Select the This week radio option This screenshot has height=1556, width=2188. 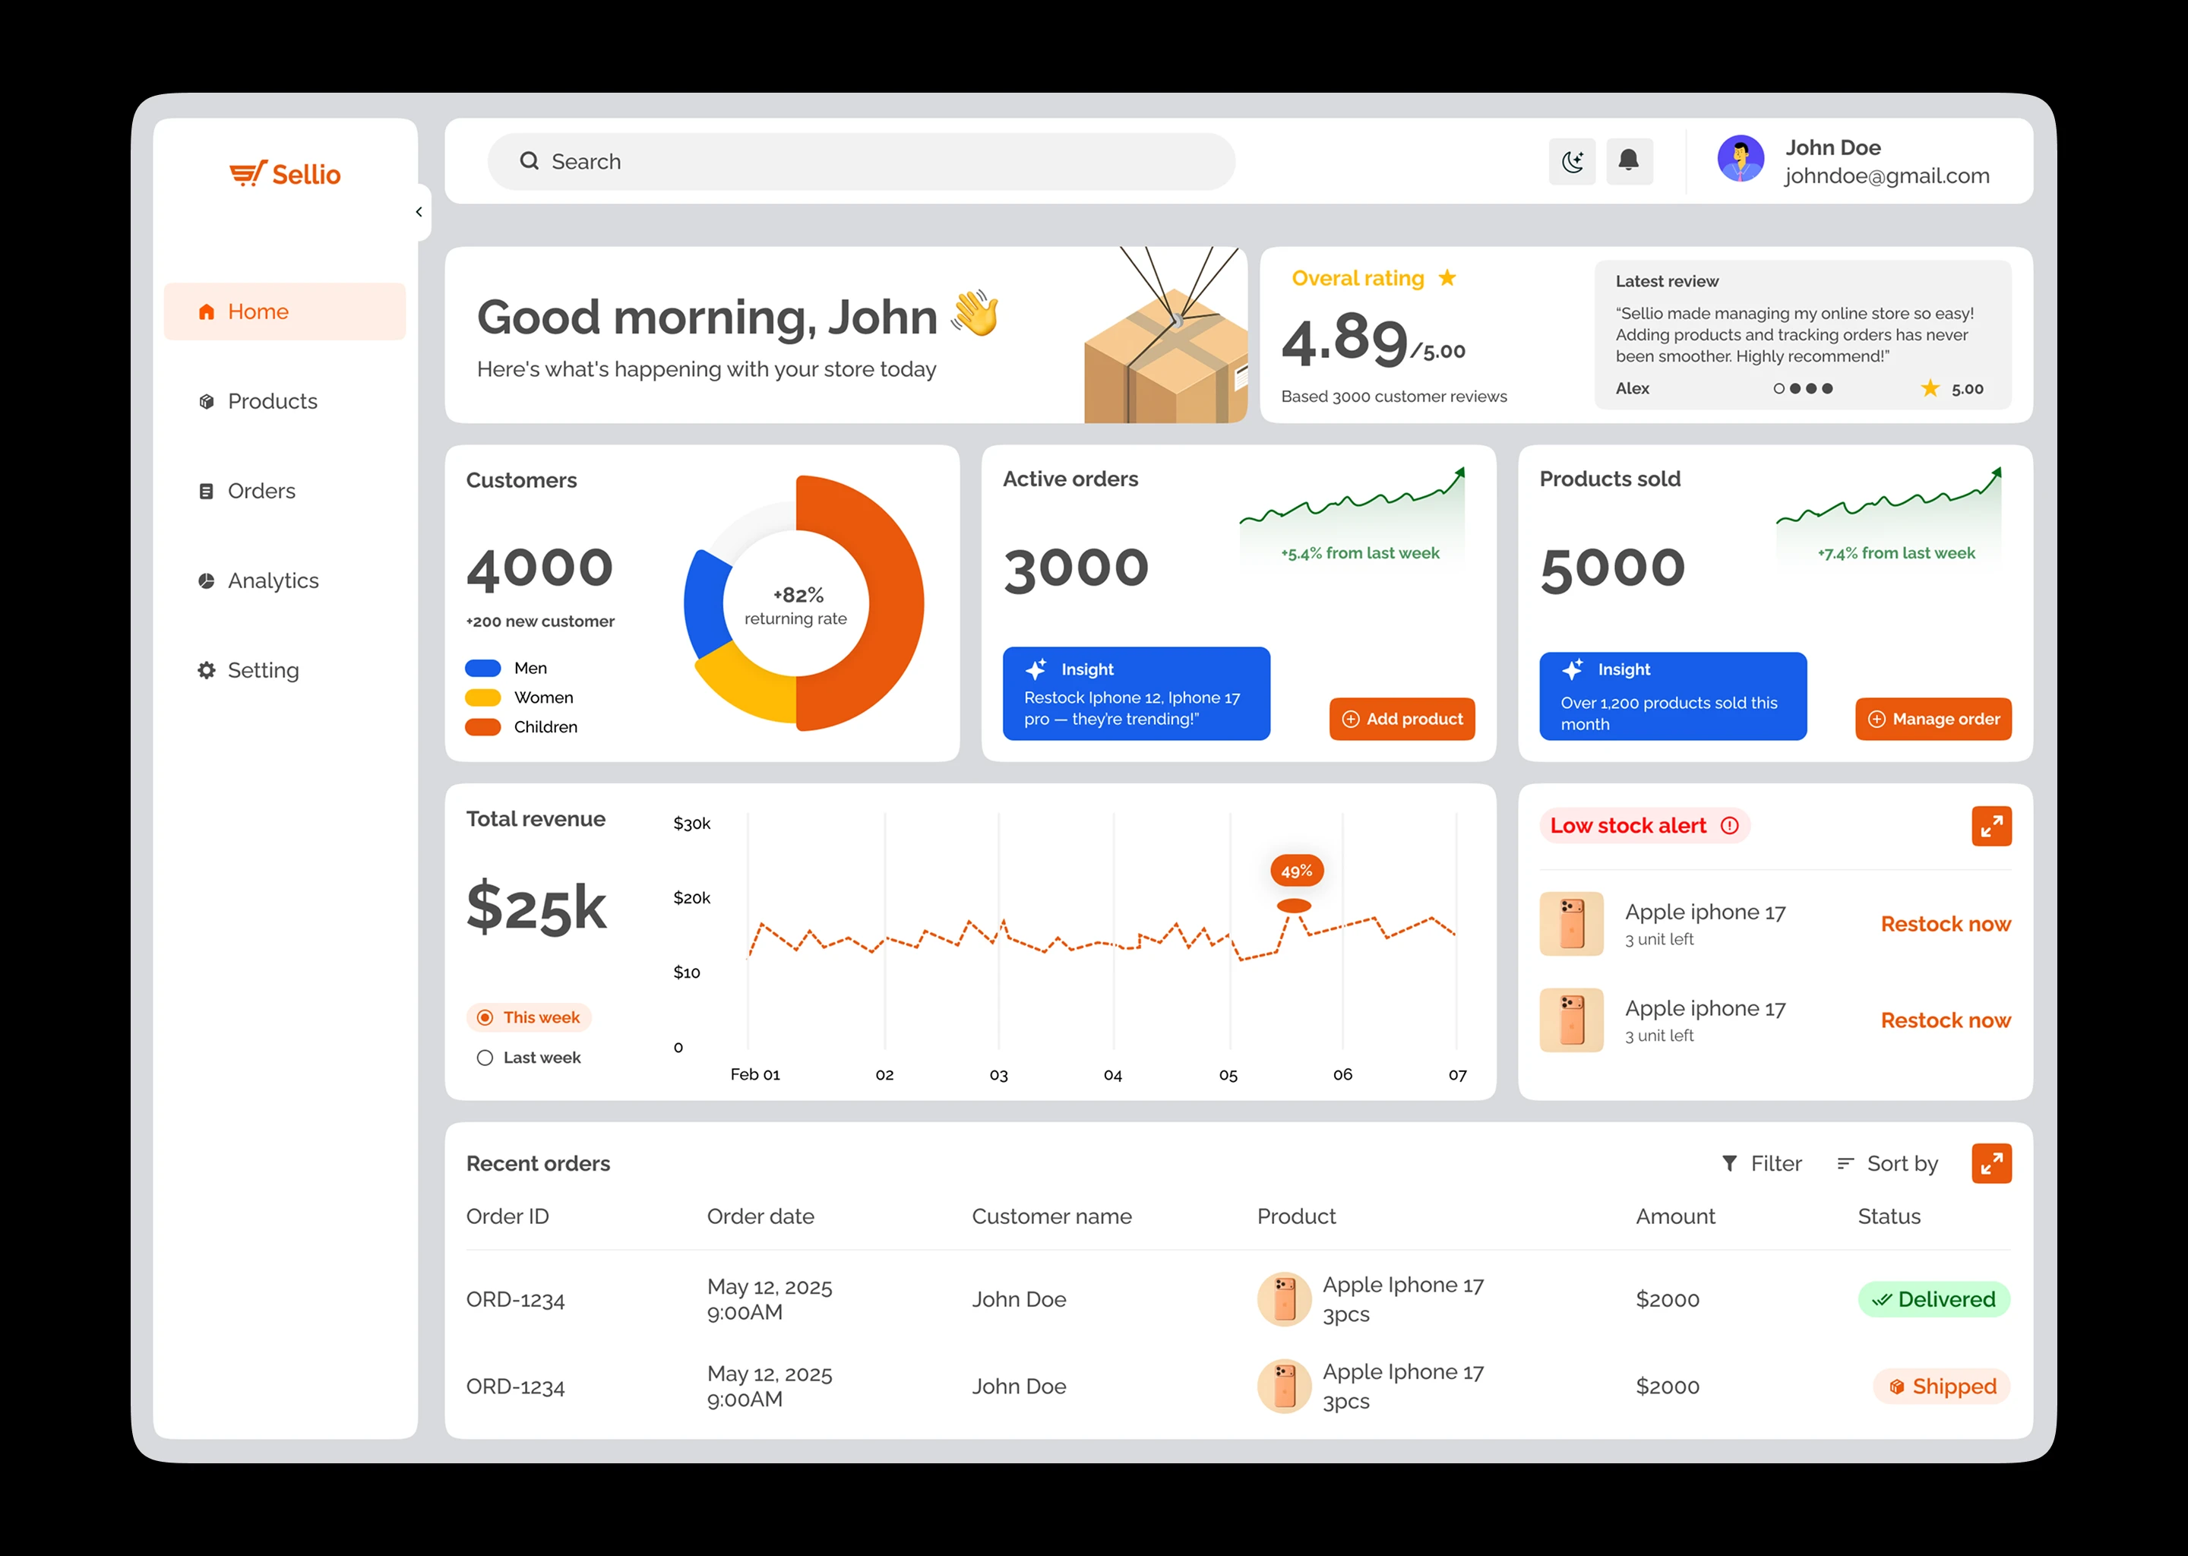click(485, 1017)
